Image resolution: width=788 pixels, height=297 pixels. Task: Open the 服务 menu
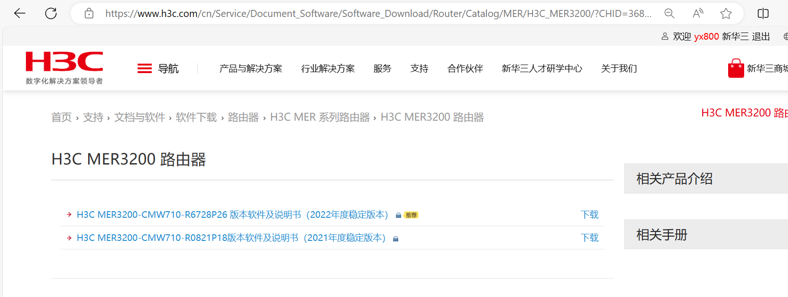(x=382, y=68)
